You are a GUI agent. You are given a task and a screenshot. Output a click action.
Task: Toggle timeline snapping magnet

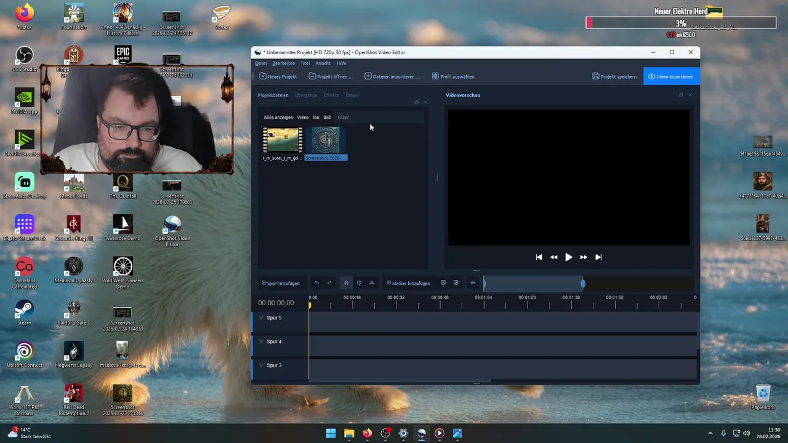coord(346,283)
